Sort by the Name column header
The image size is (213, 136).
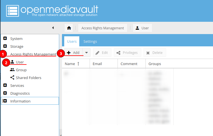coord(76,64)
